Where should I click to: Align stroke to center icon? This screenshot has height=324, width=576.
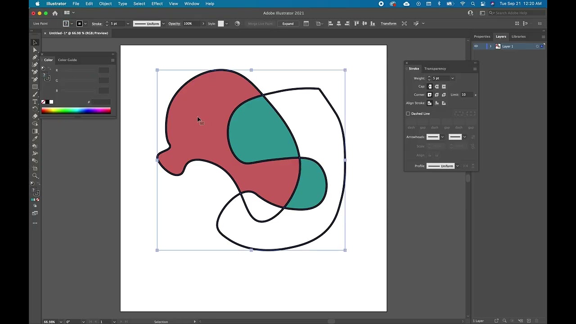pos(430,103)
